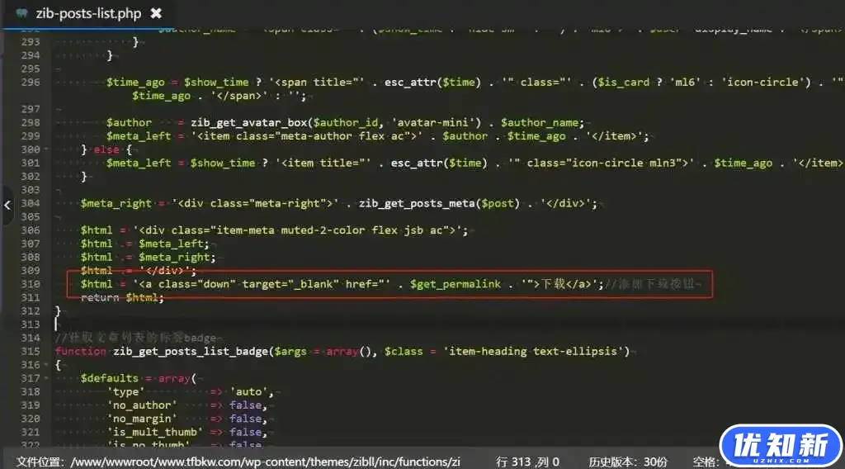Click the 'item-heading text-ellipsis' string

tap(536, 351)
